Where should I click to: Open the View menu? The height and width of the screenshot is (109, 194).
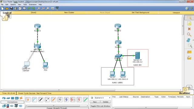coord(19,5)
